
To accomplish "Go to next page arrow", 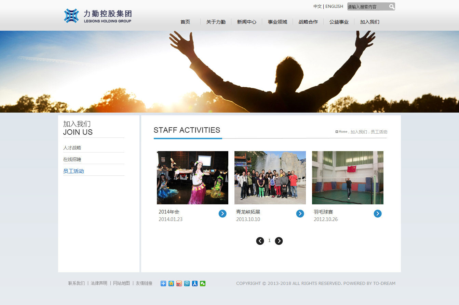I will 279,241.
